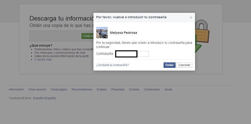Screen dimensions: 251x124
Task: Open the Privacidad footer link
Action: (118, 89)
